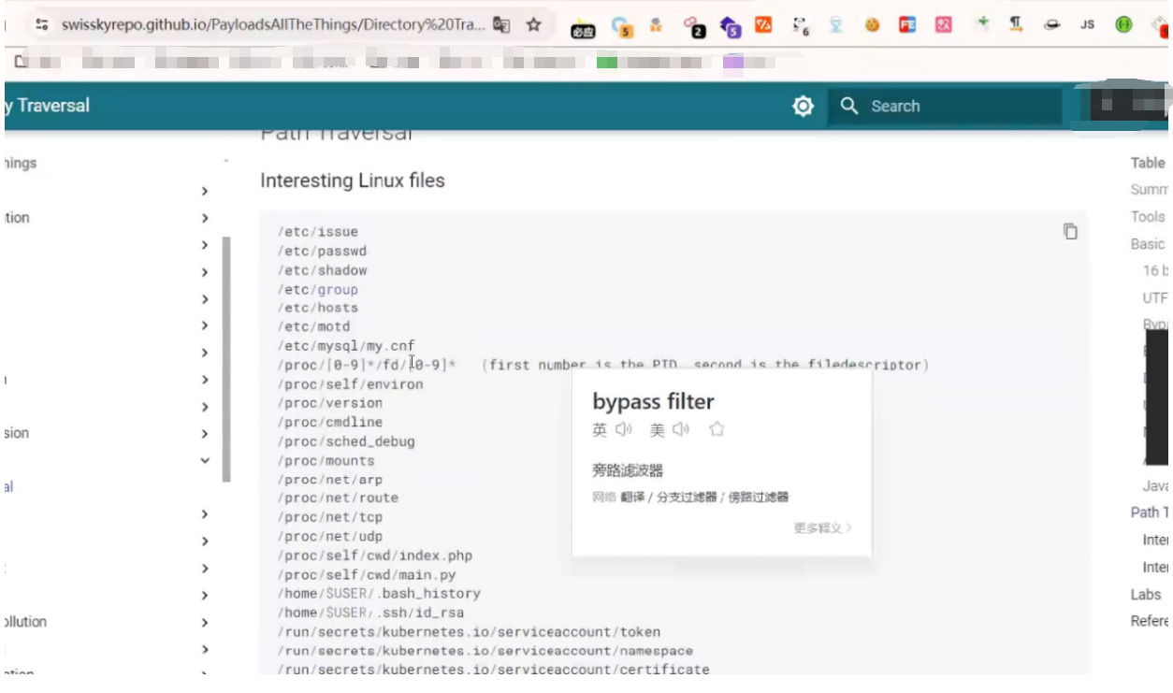Click the paragraph symbol extension icon
Image resolution: width=1173 pixels, height=693 pixels.
[1016, 25]
